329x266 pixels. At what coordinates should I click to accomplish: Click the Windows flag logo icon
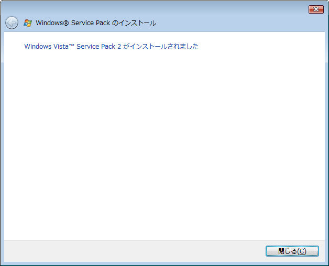[28, 23]
